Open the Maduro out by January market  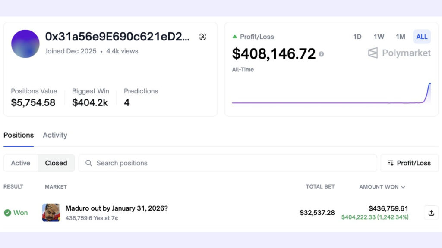117,208
